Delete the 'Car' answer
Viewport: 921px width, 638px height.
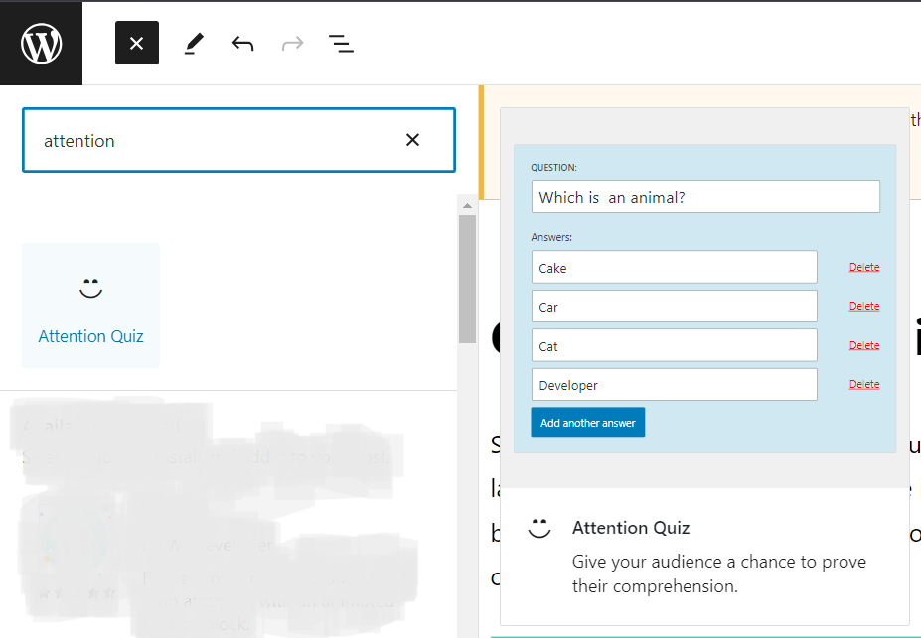(x=864, y=306)
